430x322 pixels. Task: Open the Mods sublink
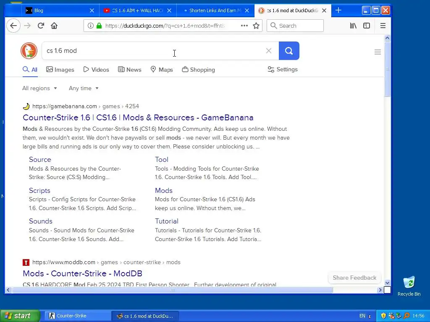point(164,190)
